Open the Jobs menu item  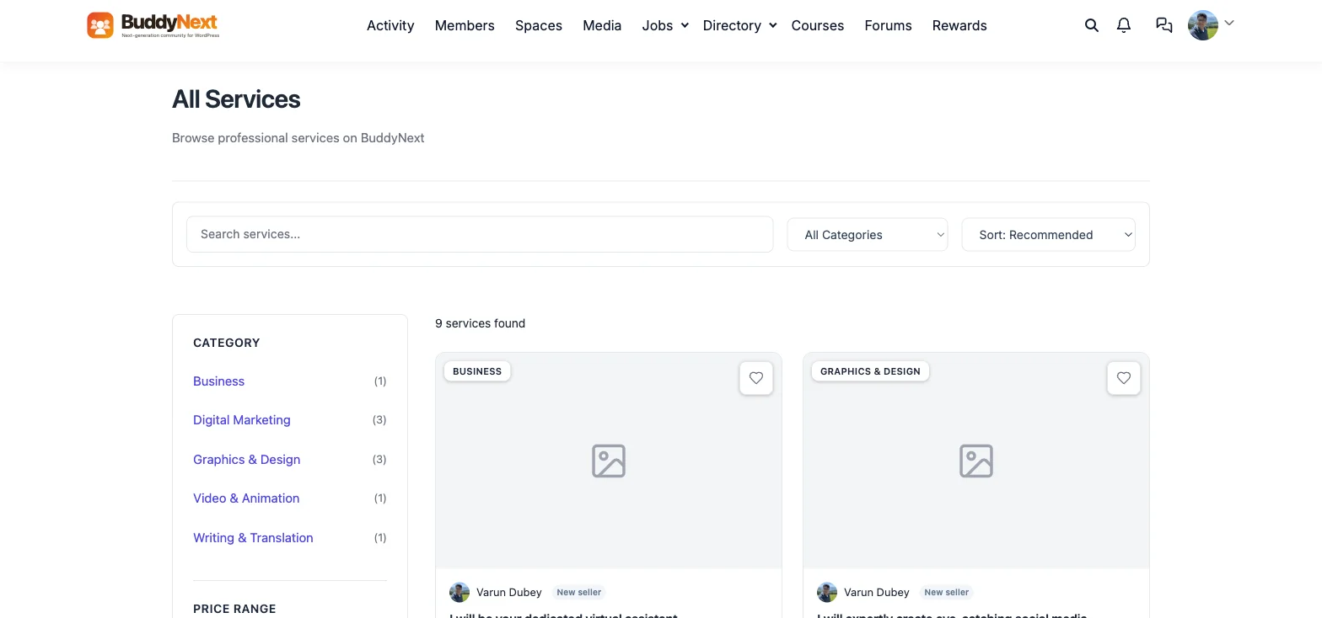pyautogui.click(x=658, y=25)
